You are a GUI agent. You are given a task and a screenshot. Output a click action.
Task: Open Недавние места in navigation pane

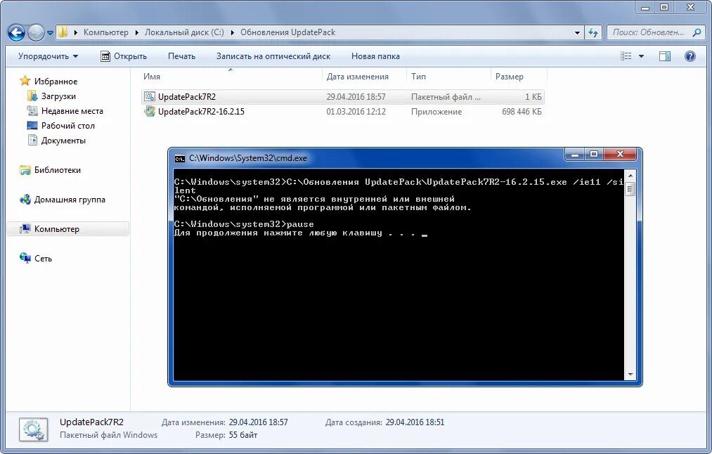point(72,111)
